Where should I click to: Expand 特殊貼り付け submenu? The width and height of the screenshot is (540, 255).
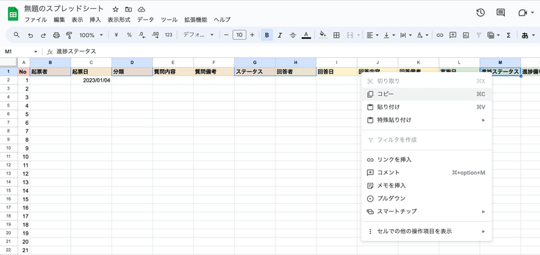click(x=427, y=120)
